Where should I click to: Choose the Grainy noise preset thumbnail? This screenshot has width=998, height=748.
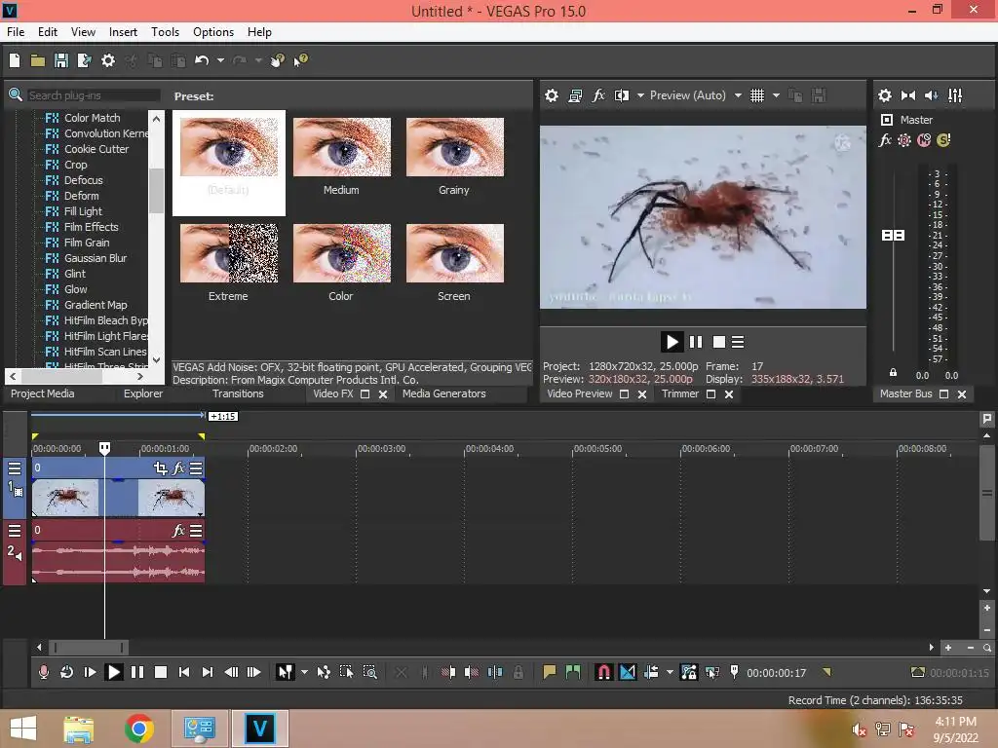click(x=454, y=147)
